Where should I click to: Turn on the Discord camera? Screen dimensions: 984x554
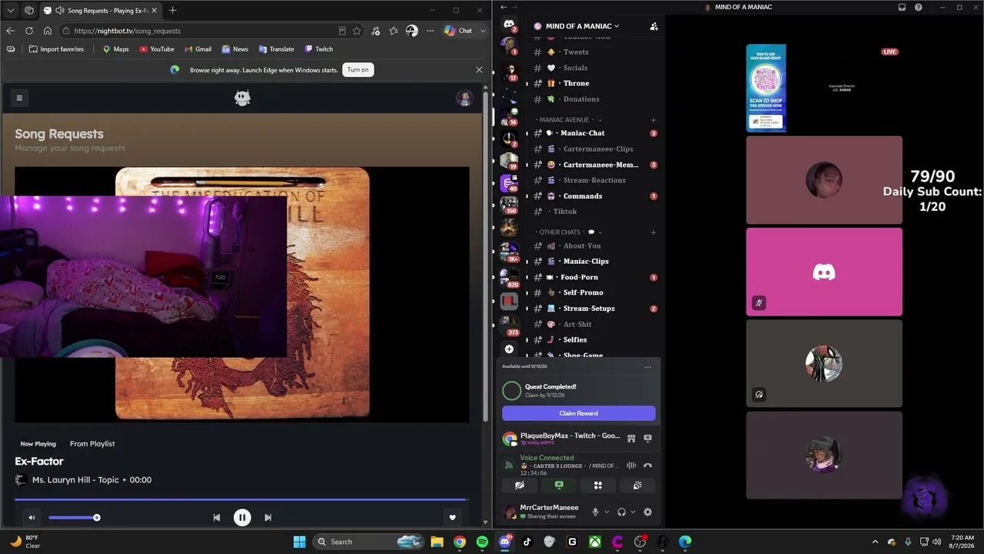(520, 486)
